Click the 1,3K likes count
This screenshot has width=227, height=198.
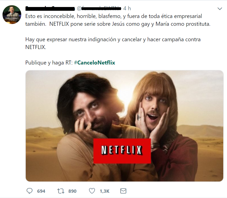point(104,191)
